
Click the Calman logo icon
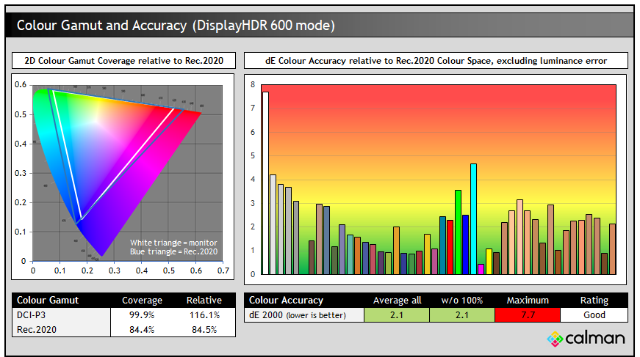pos(555,339)
